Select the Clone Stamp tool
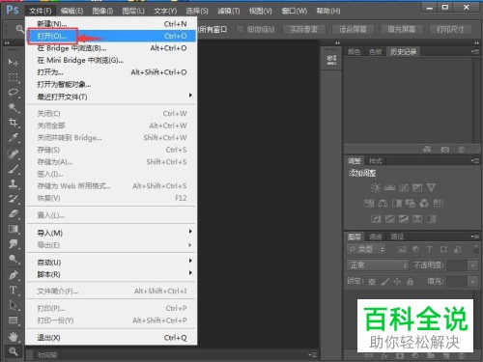 point(14,183)
